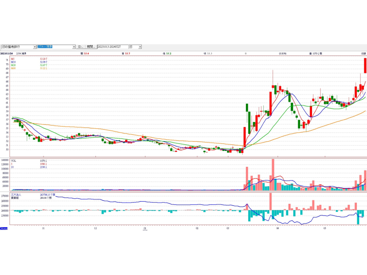Viewport: 367px width, 275px height.
Task: Click the 04 month marker on time axis
Action: pos(278,228)
